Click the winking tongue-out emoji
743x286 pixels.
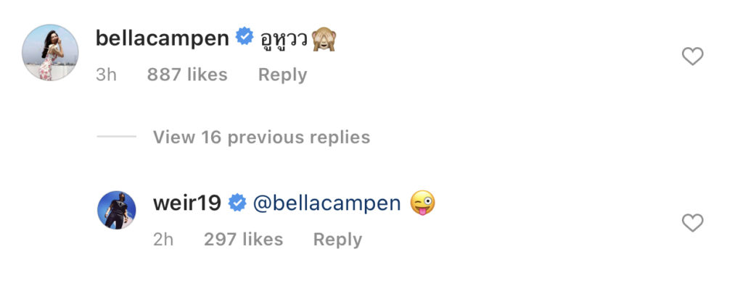pyautogui.click(x=423, y=203)
